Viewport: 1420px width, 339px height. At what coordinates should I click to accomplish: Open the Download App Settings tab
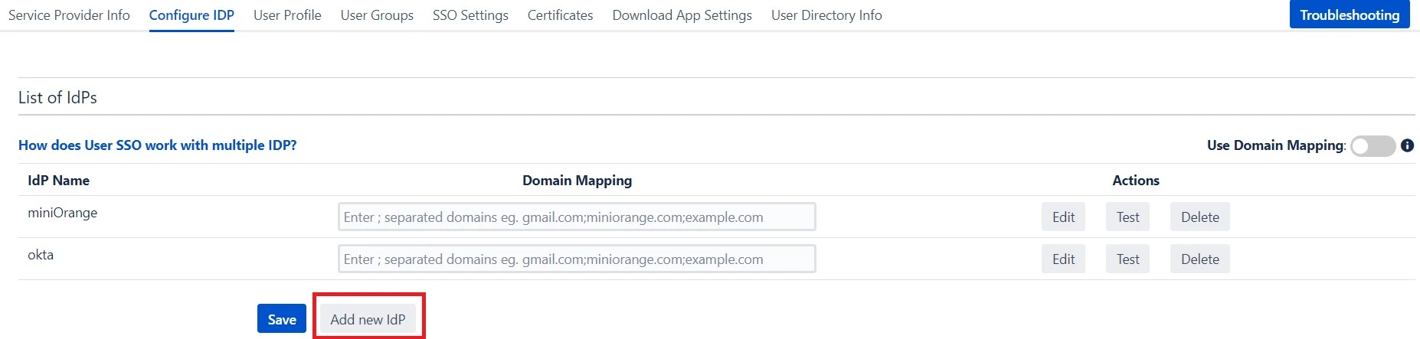pos(682,15)
